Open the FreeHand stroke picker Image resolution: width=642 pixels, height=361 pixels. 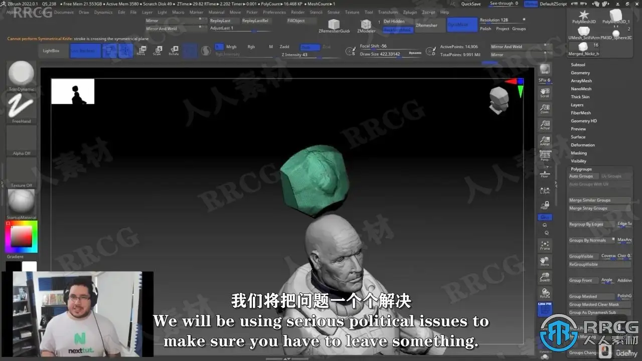coord(21,108)
